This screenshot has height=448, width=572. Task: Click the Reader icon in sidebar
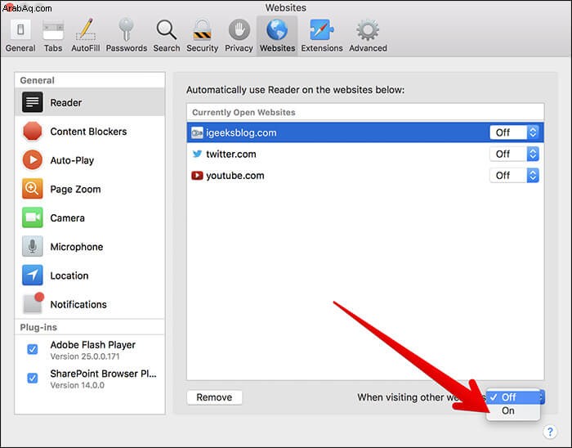tap(33, 102)
